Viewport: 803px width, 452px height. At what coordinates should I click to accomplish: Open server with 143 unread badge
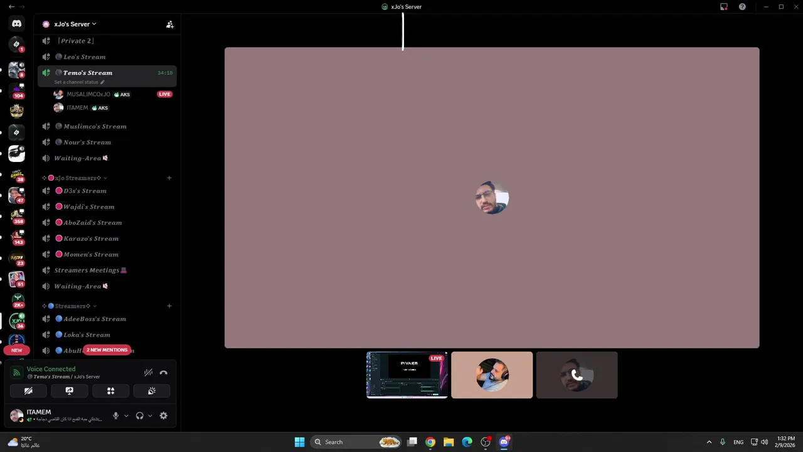[17, 237]
